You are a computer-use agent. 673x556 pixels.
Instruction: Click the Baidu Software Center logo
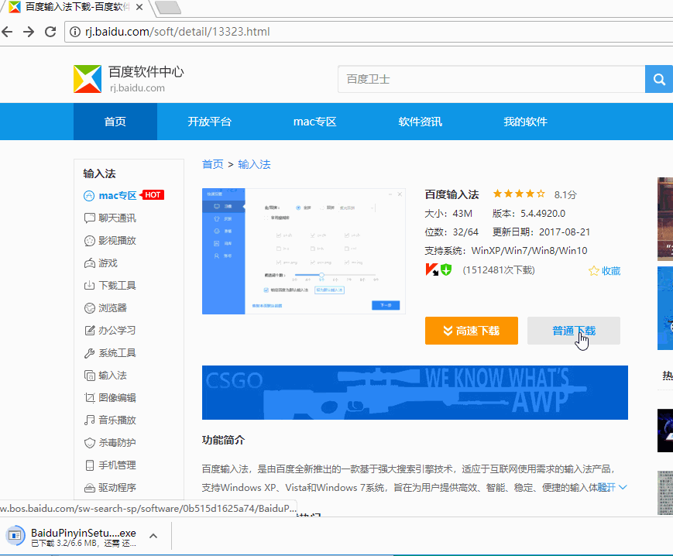(88, 79)
